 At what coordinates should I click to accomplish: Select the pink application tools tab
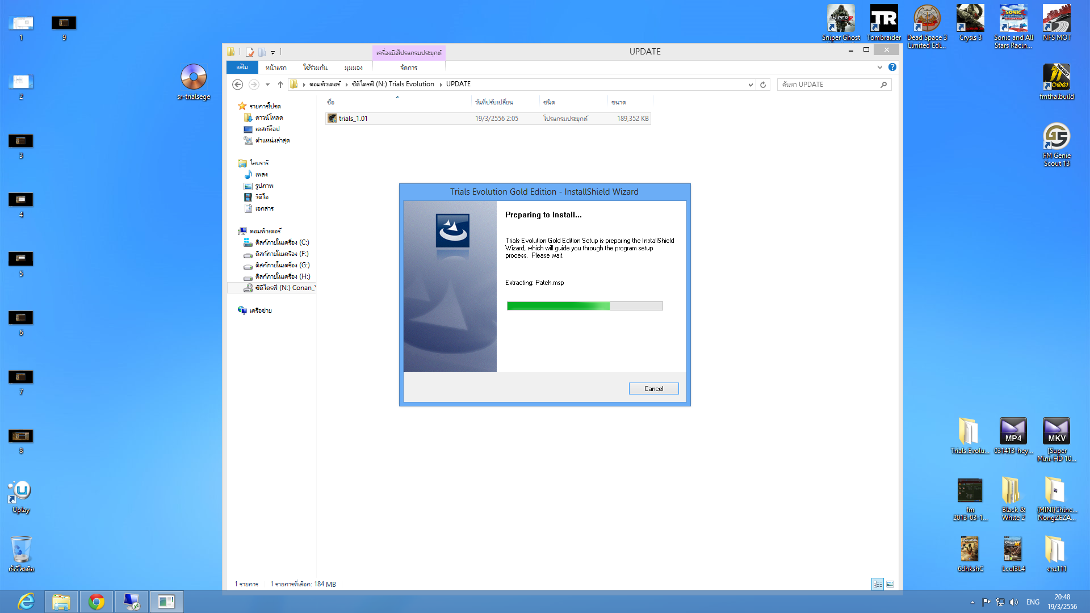[x=409, y=53]
